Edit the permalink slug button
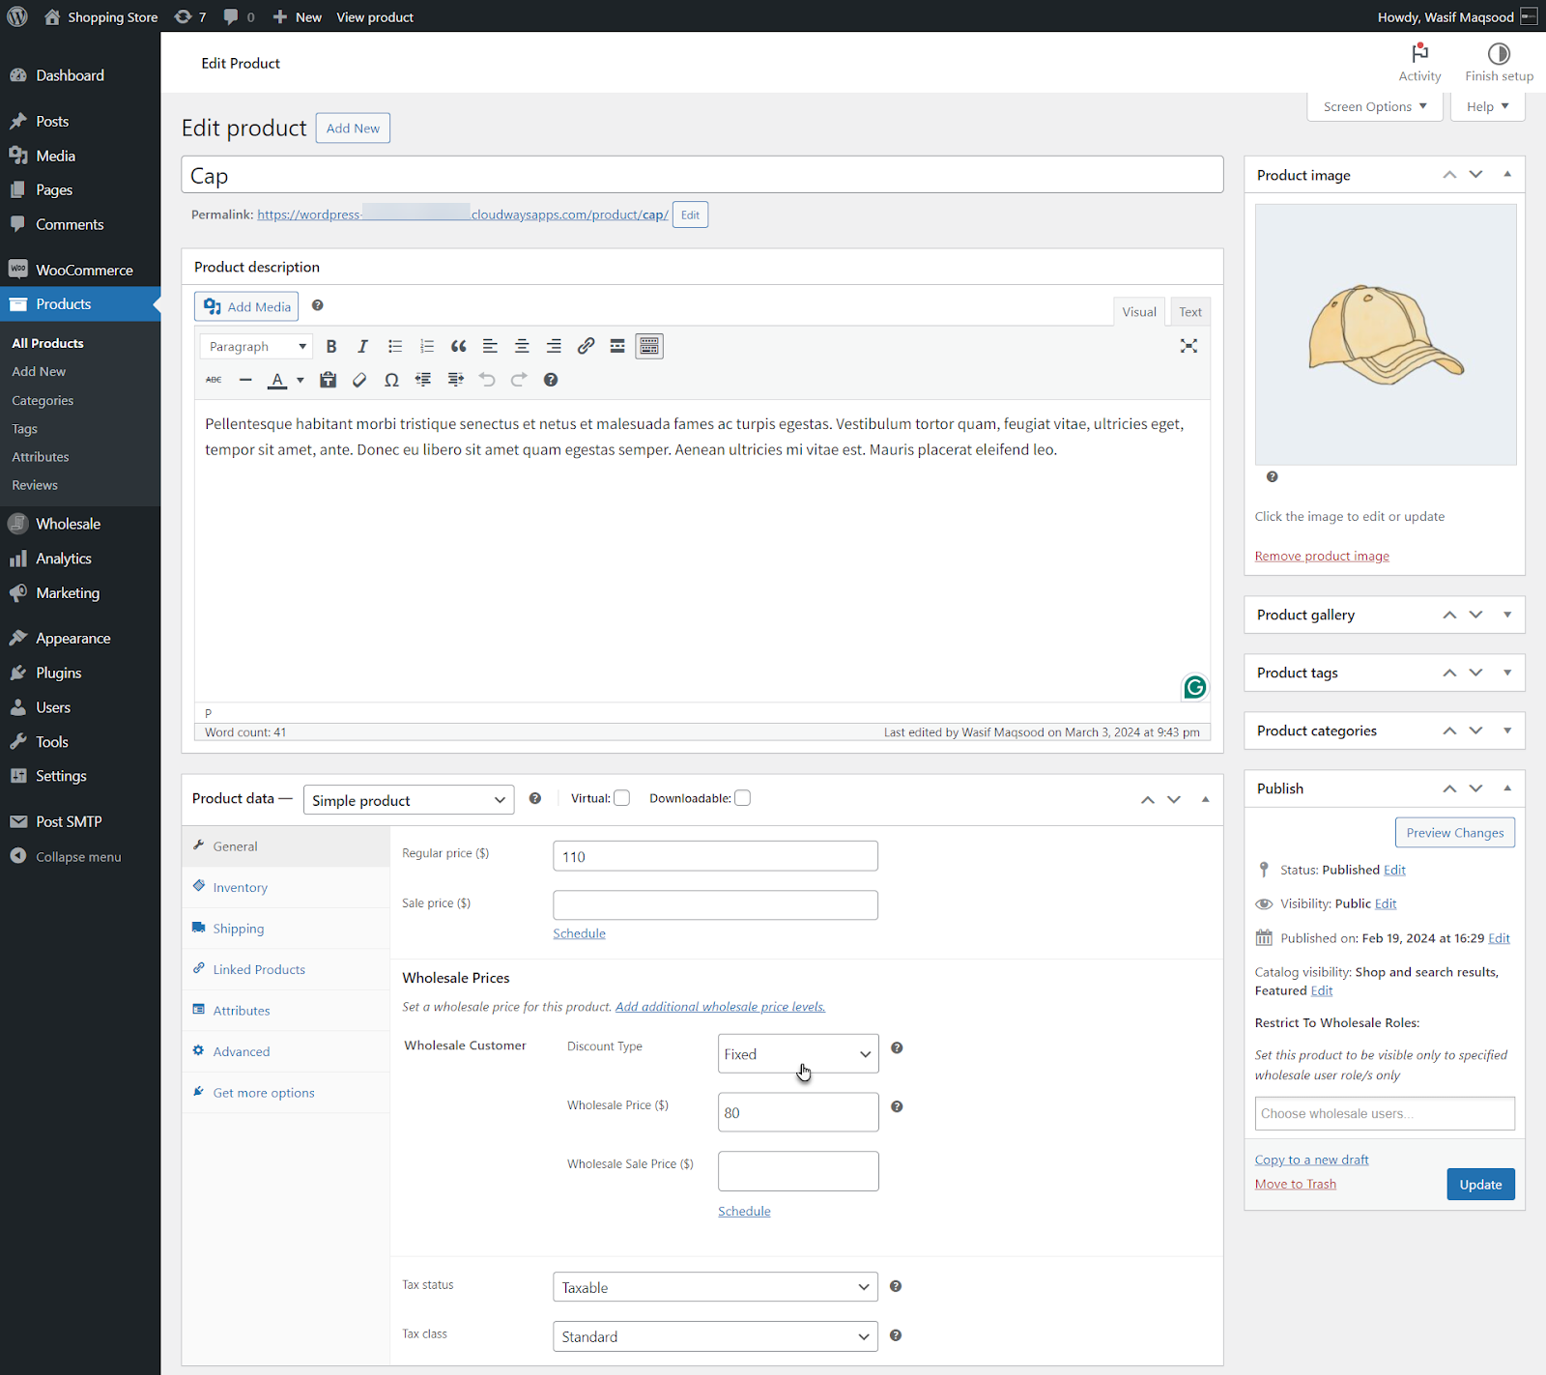The image size is (1546, 1375). click(x=690, y=215)
